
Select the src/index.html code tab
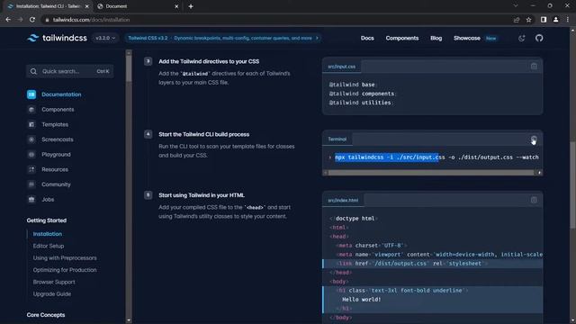[343, 200]
